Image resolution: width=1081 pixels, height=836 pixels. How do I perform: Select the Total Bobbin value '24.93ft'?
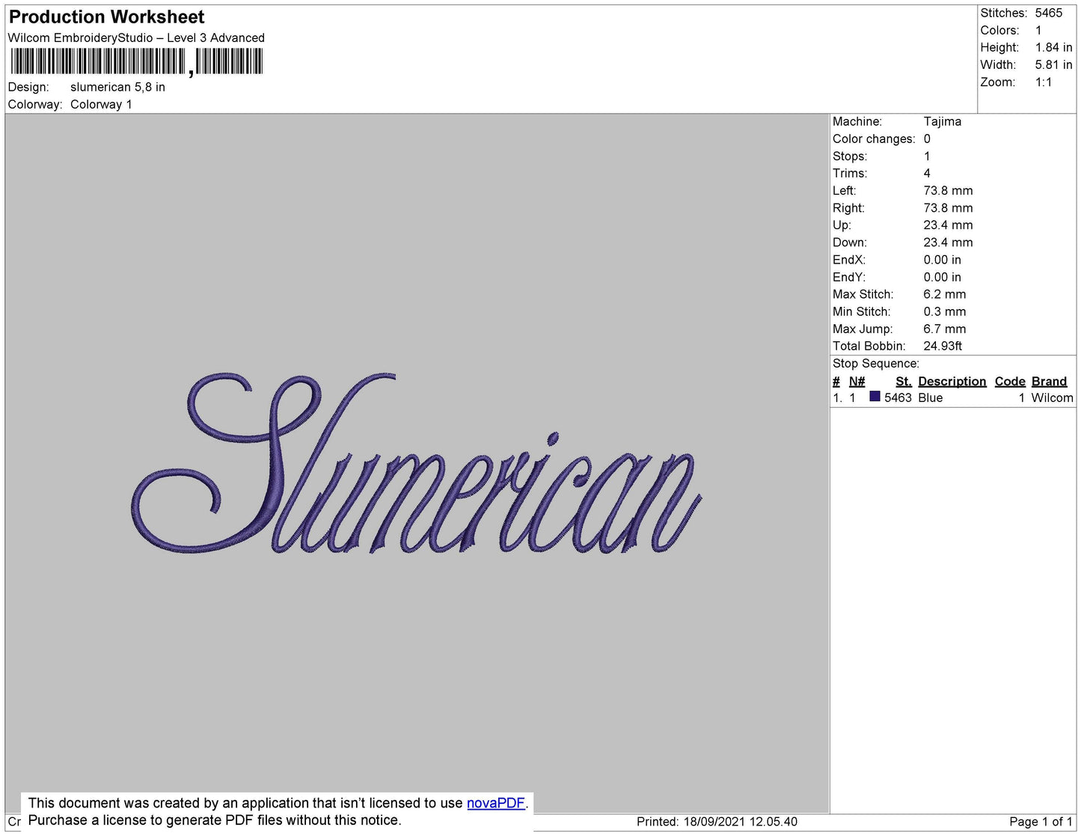coord(943,346)
